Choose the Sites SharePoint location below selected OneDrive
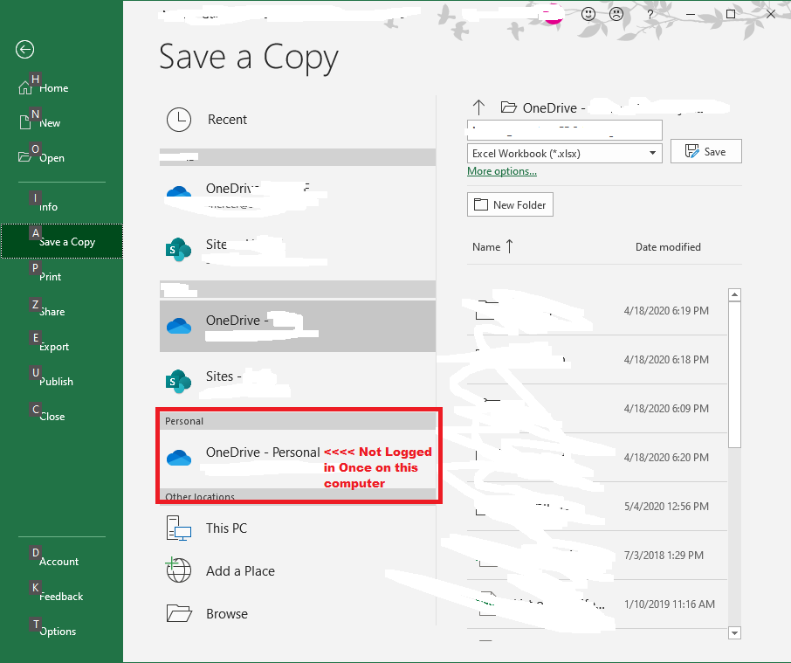Viewport: 791px width, 663px height. pyautogui.click(x=298, y=382)
